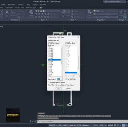Expand the Groups panel dropdown
This screenshot has height=128, width=128.
coord(122,20)
